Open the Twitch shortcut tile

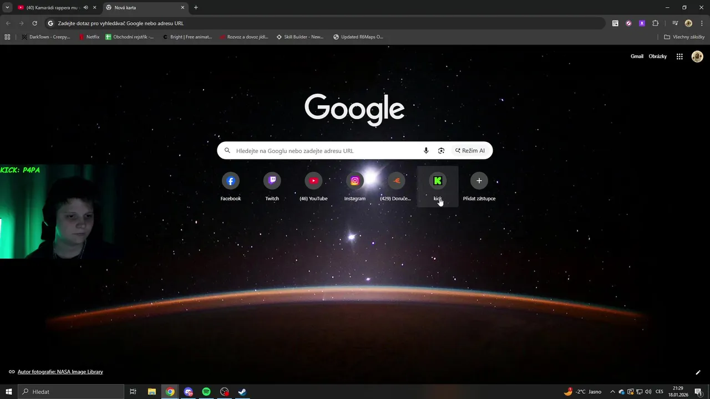(x=272, y=187)
